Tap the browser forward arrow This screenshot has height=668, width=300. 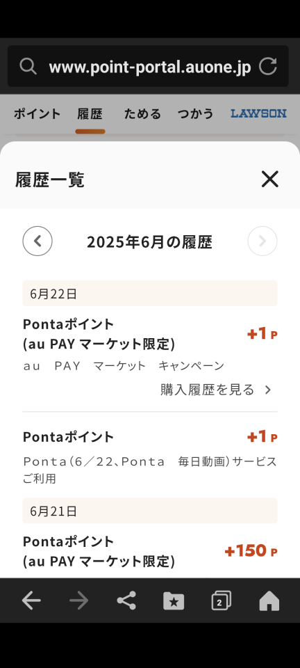pos(79,601)
